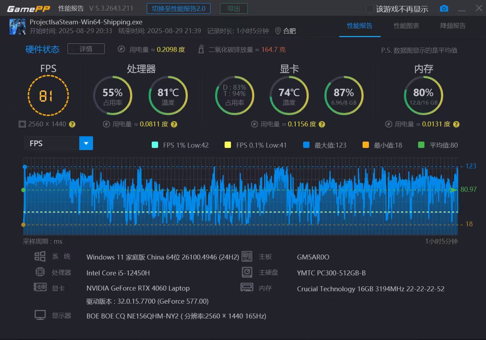
Task: Click the carbon dioxide emission icon
Action: 201,49
